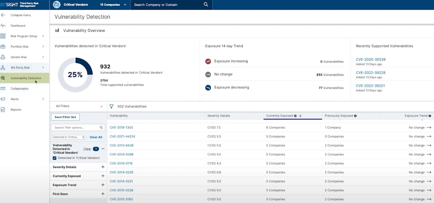Click the Search filter options field
The image size is (434, 203).
(76, 127)
